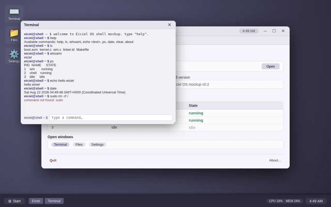Viewport: 331px width, 207px height.
Task: Select the Settings chip under Open windows
Action: 97,145
